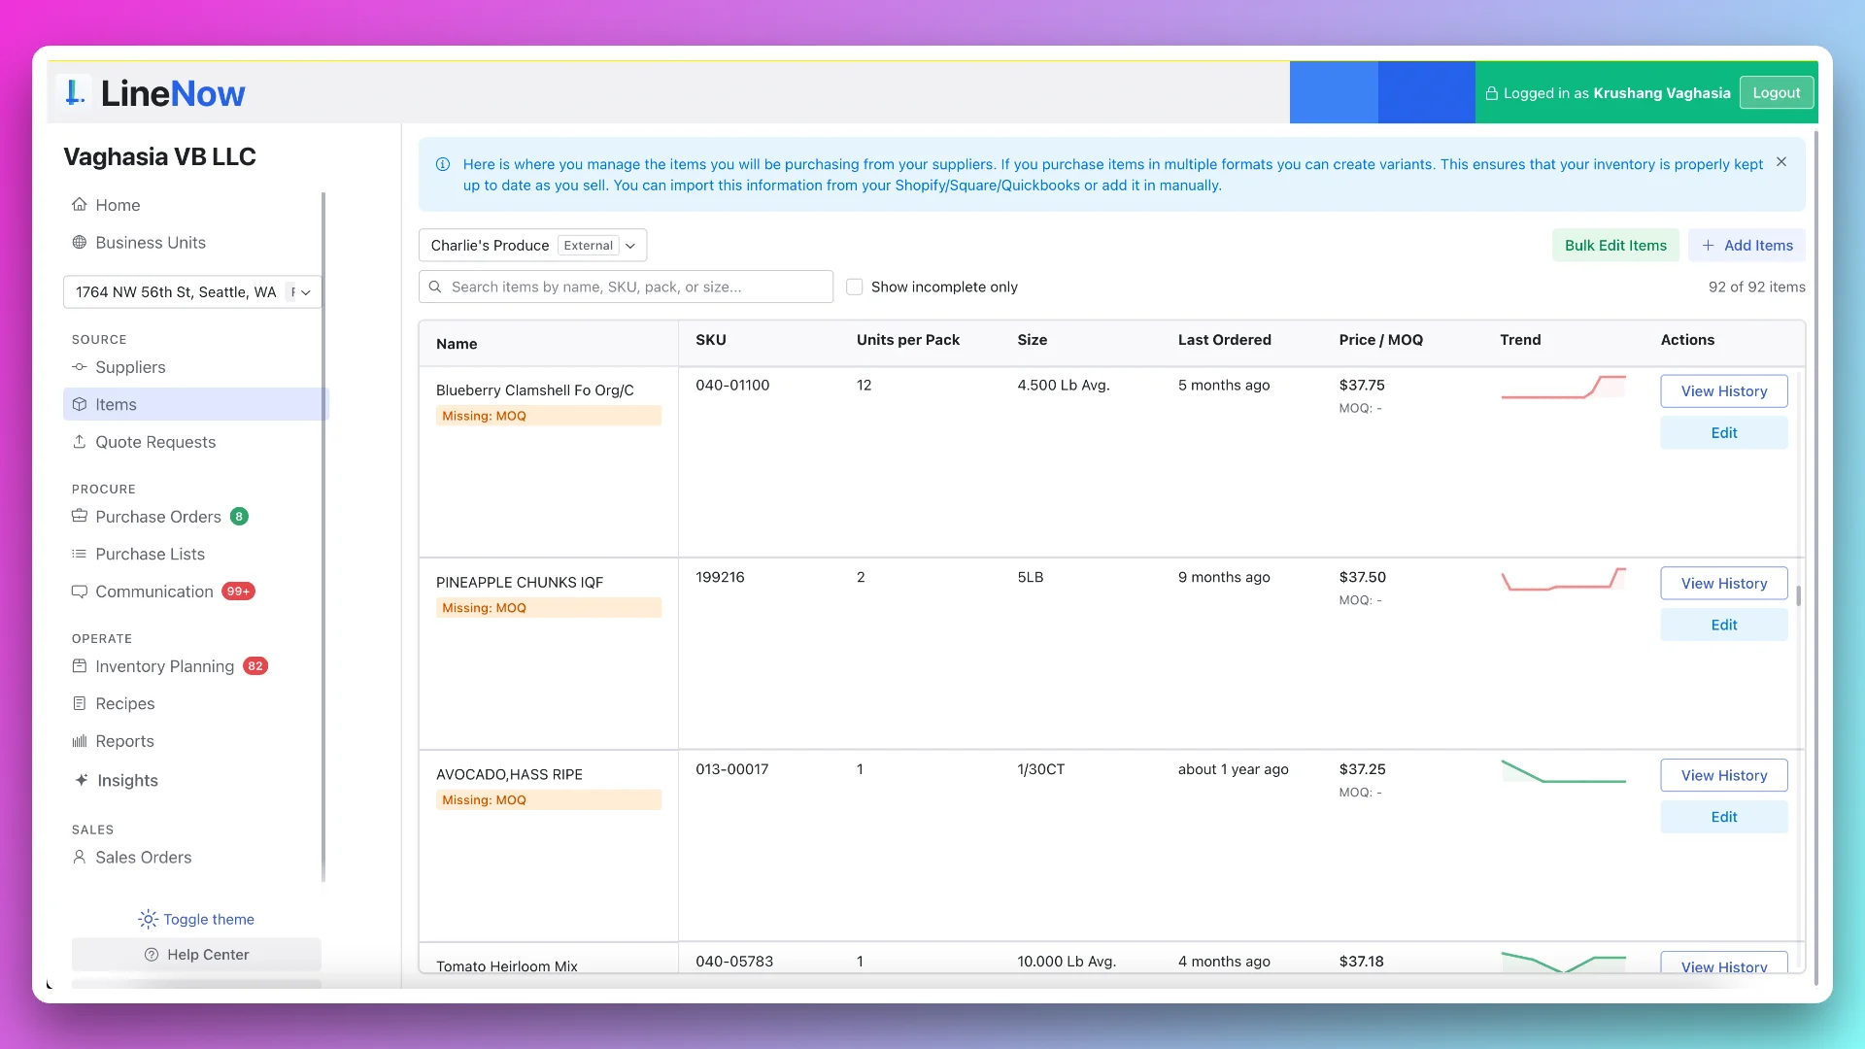Click the Suppliers sidebar icon

tap(80, 367)
